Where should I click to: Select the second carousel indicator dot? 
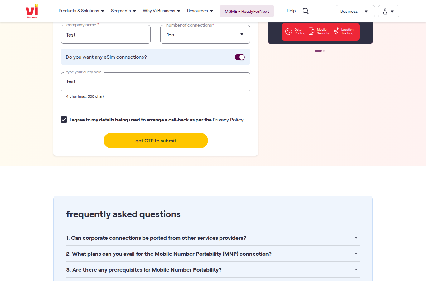tap(324, 51)
